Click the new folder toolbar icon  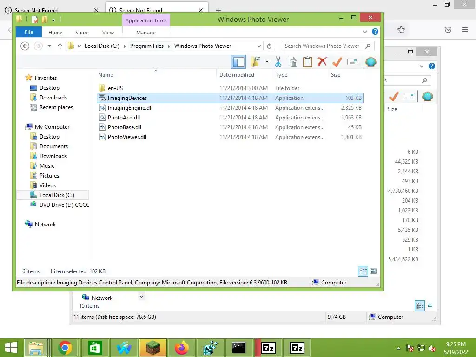256,62
